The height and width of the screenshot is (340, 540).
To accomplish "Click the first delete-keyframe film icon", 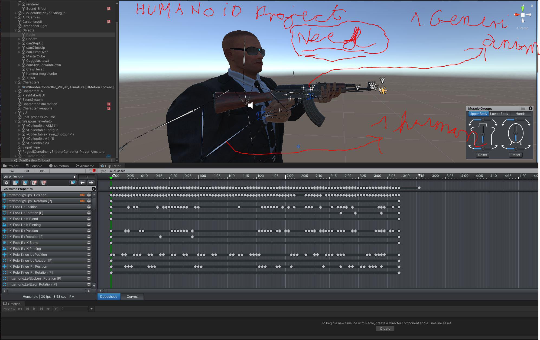I will pyautogui.click(x=34, y=183).
